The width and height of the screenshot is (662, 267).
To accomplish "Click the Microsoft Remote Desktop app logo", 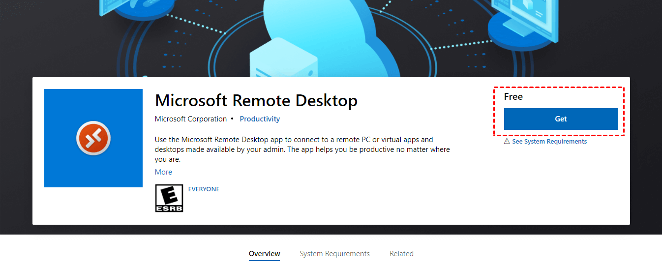I will [93, 138].
